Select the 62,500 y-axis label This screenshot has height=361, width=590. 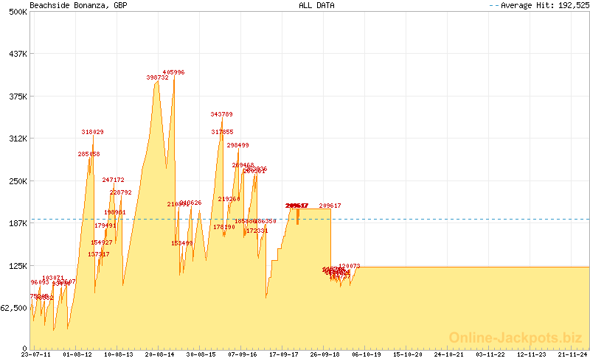click(x=14, y=308)
